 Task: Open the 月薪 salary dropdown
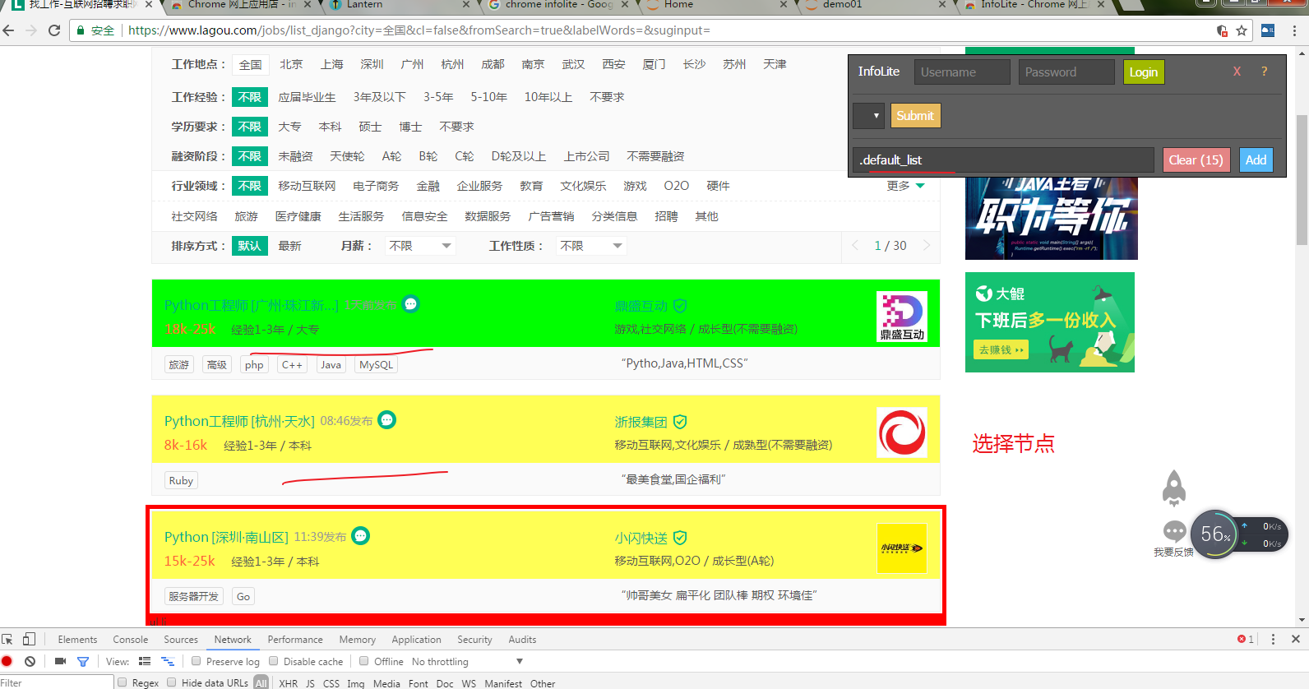[x=419, y=246]
